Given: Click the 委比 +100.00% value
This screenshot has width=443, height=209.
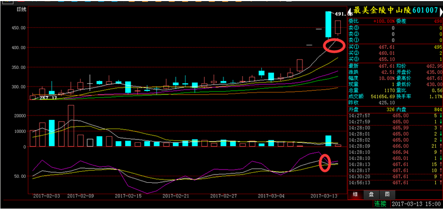Looking at the screenshot, I should (384, 21).
